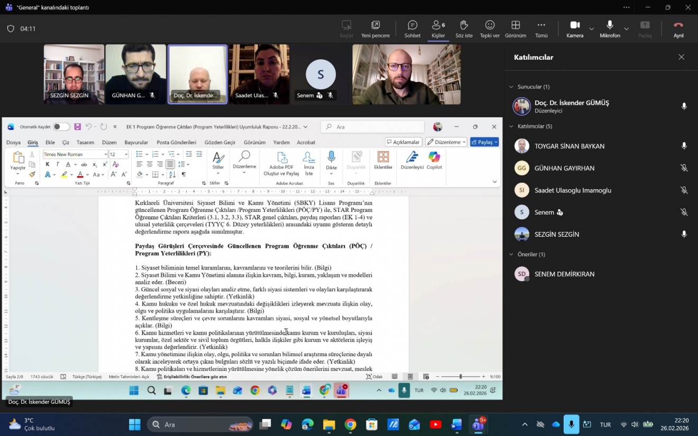Mute using the Mikrofon toolbar button
This screenshot has width=698, height=436.
coord(610,29)
